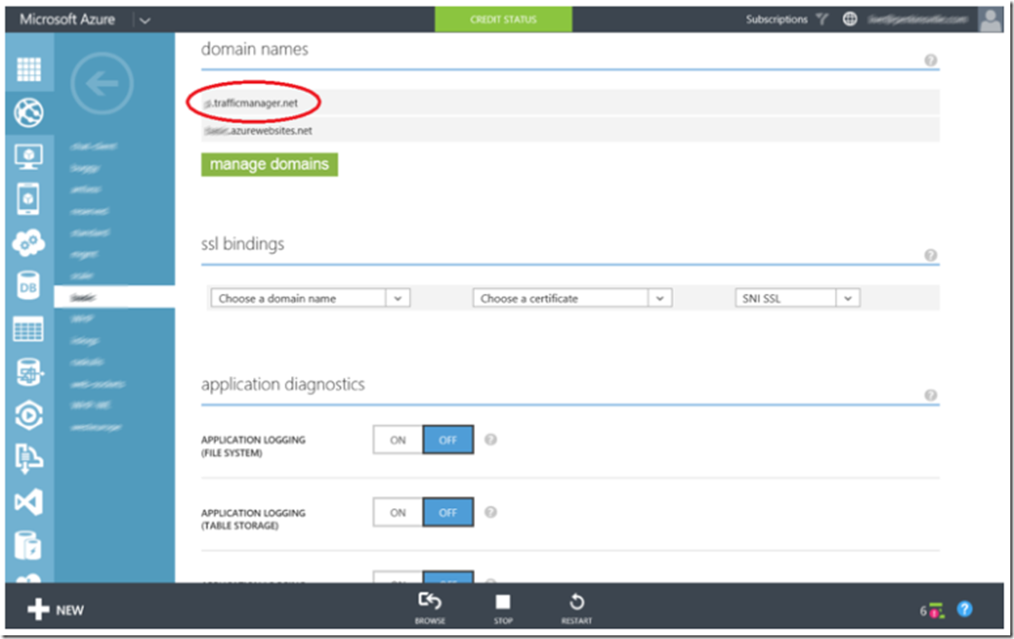Click help icon for application diagnostics section
The image size is (1014, 639).
931,395
